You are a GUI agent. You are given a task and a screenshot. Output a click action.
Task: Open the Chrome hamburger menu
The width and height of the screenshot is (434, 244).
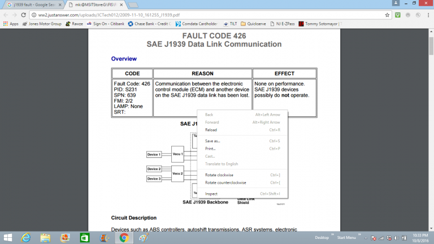point(428,14)
